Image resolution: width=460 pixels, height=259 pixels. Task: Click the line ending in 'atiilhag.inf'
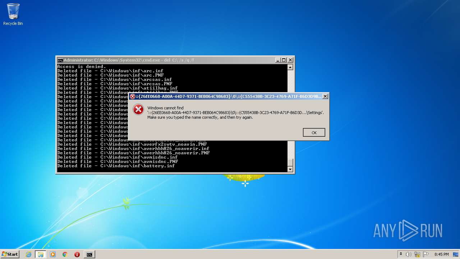point(118,88)
